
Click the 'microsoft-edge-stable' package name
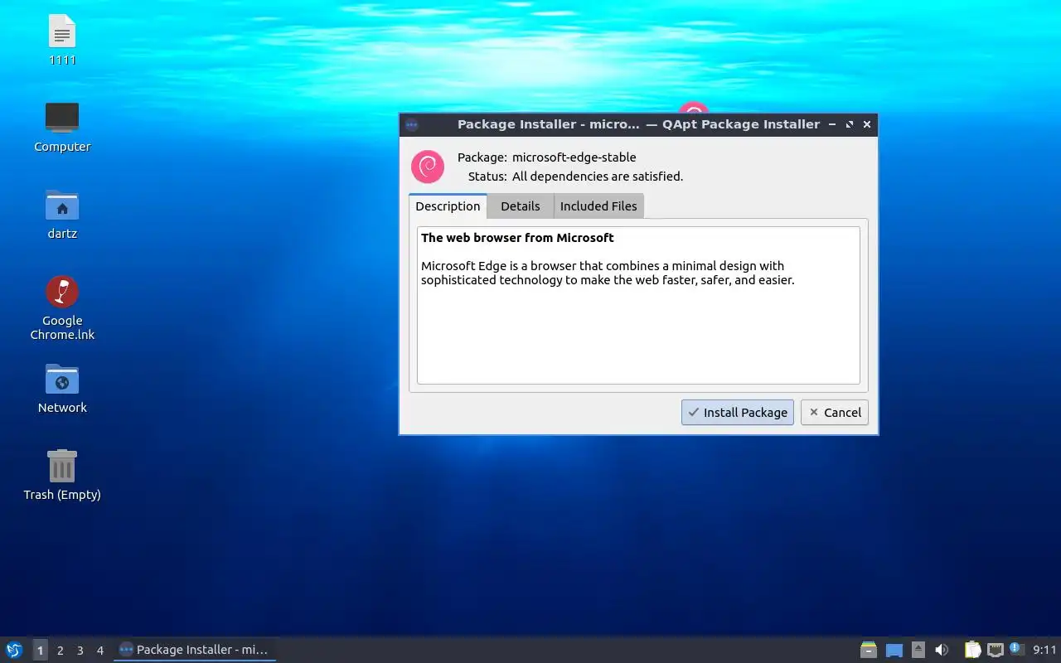pos(574,157)
